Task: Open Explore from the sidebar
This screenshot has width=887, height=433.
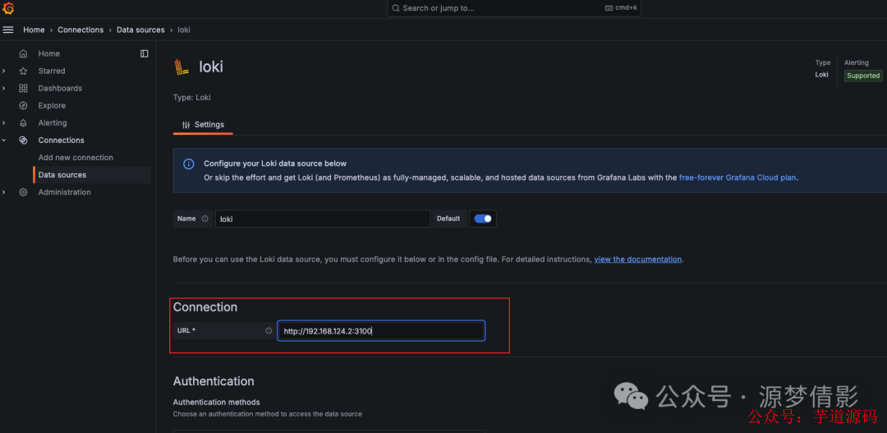Action: coord(52,106)
